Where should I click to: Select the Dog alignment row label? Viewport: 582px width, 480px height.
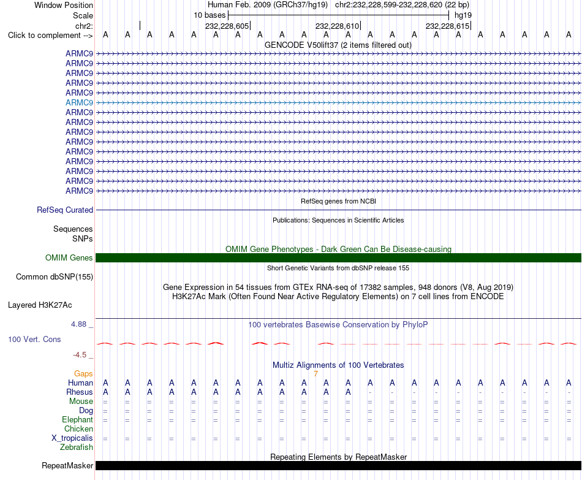pyautogui.click(x=86, y=411)
